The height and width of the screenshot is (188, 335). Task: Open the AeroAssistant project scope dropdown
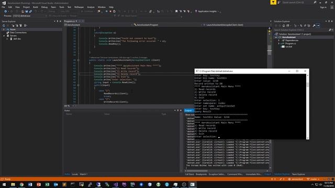coord(98,25)
